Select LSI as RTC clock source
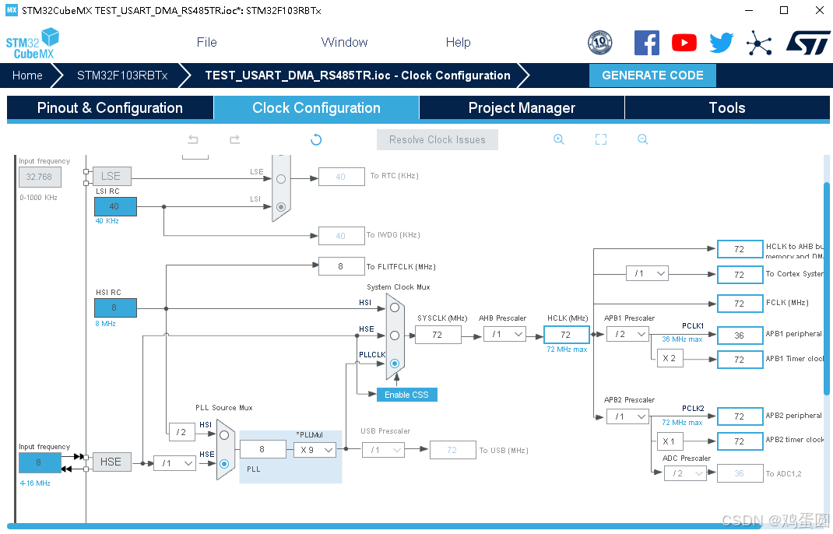Viewport: 833px width, 534px height. [x=281, y=207]
